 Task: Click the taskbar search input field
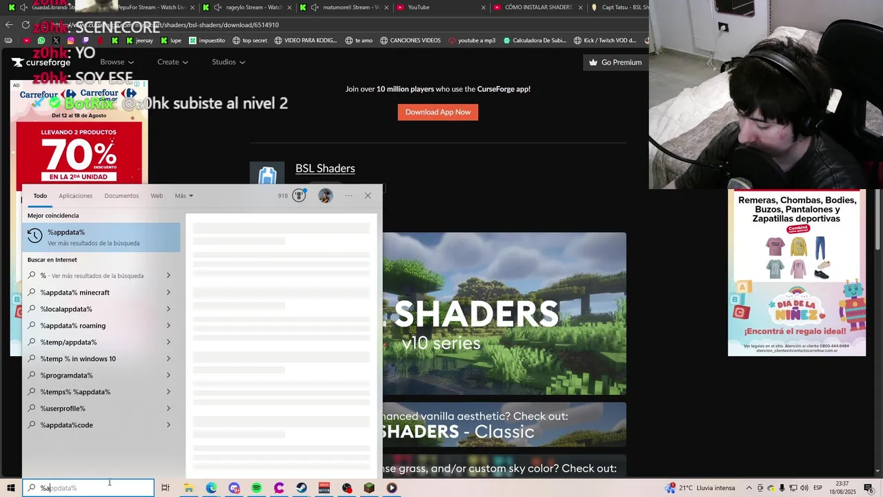(88, 488)
